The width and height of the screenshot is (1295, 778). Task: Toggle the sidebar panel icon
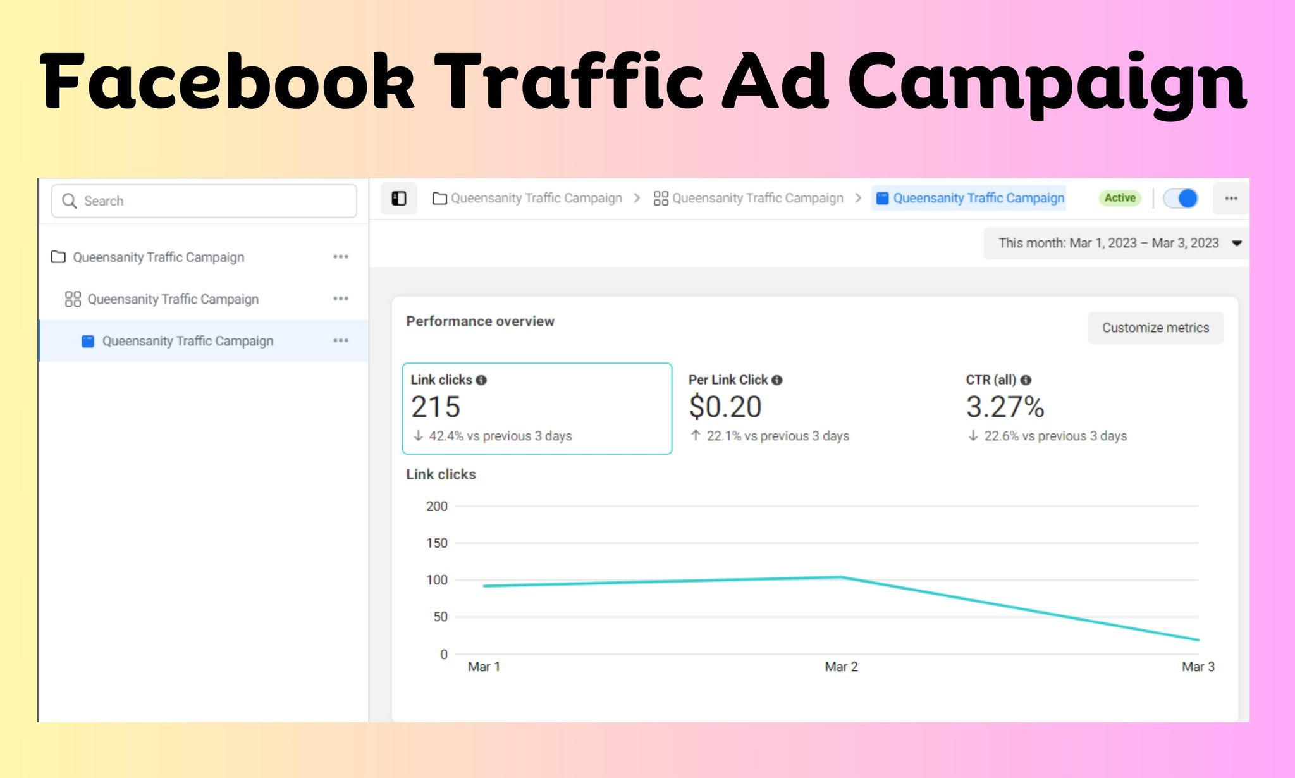[399, 199]
